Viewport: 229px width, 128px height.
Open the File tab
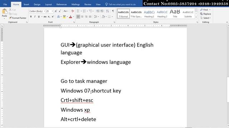pos(5,5)
